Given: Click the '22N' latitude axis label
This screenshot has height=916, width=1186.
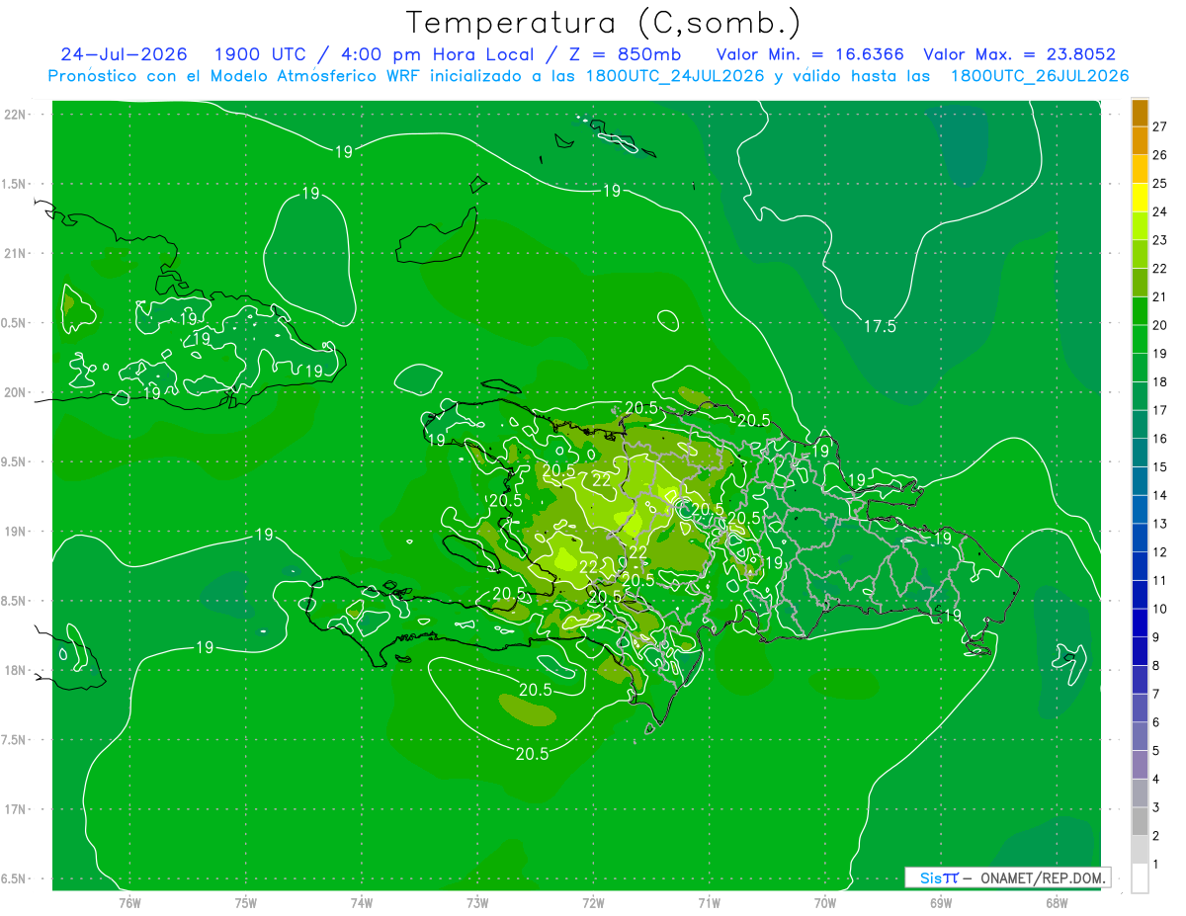Looking at the screenshot, I should (15, 114).
